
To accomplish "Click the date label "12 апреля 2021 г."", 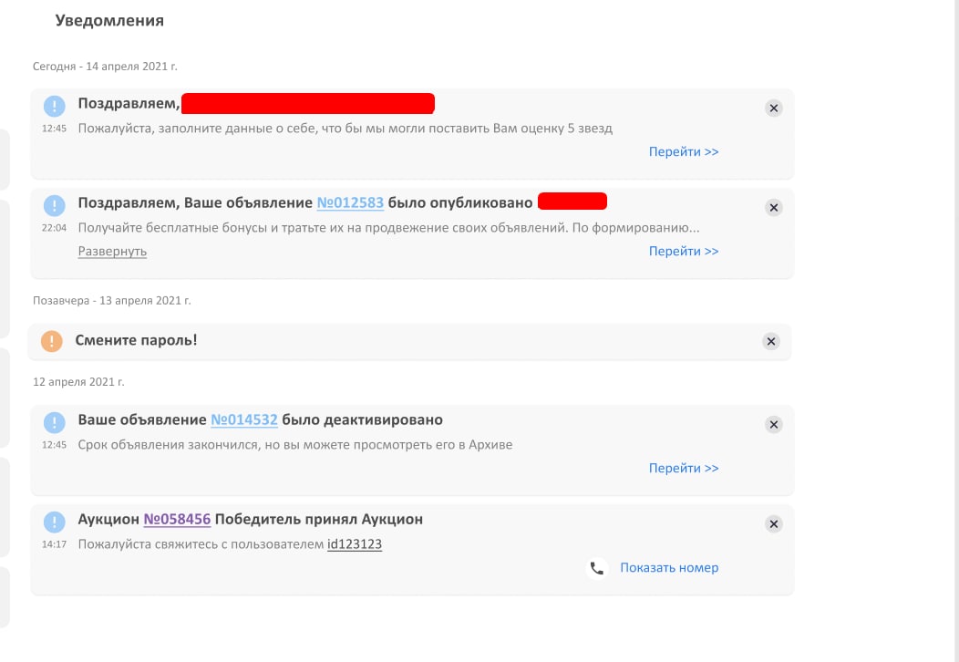I will point(78,382).
